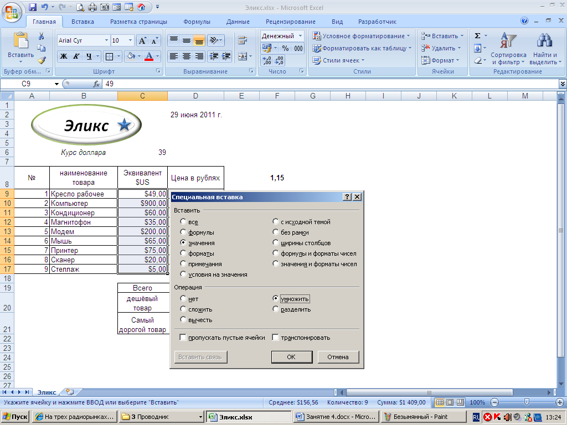567x425 pixels.
Task: Open 'Безымянный - Paint' taskbar button
Action: click(x=423, y=417)
